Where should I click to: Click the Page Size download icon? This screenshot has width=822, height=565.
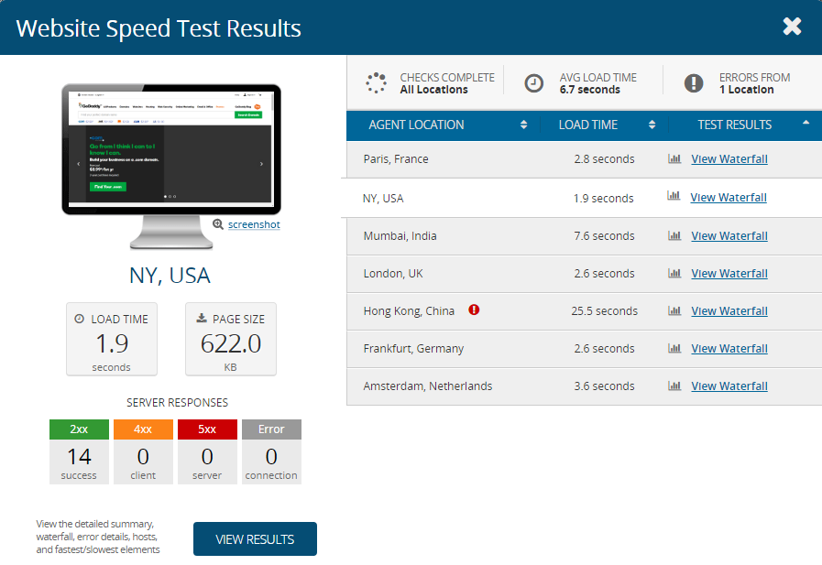(x=202, y=318)
